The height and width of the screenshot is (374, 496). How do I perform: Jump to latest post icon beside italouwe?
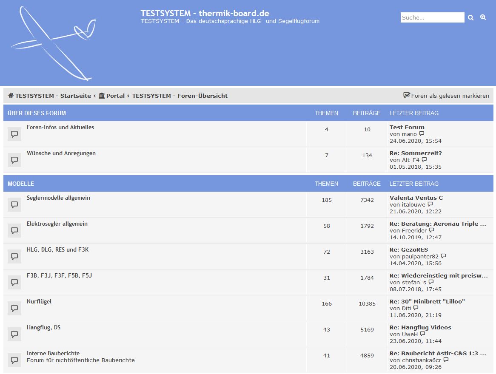(x=430, y=204)
